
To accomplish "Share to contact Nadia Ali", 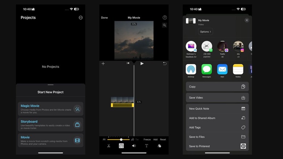I will click(222, 49).
